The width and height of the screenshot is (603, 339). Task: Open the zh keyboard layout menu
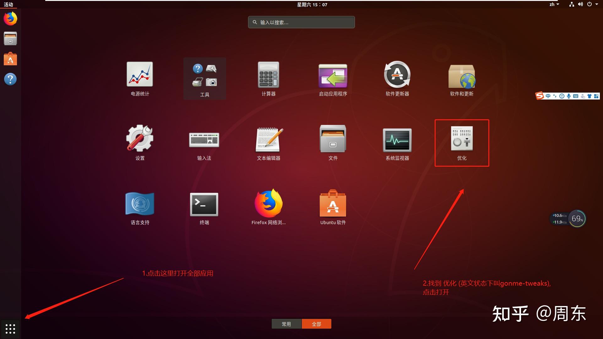coord(553,4)
